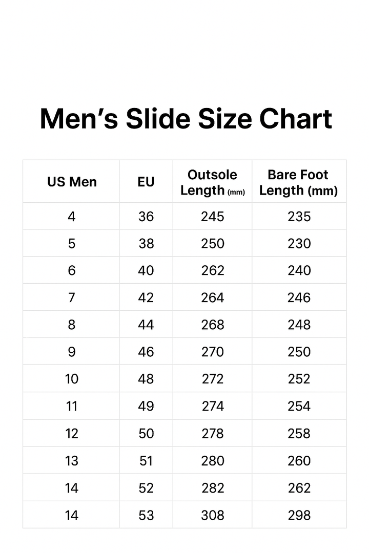
Task: Select the US Men size 8 cell
Action: [x=72, y=325]
